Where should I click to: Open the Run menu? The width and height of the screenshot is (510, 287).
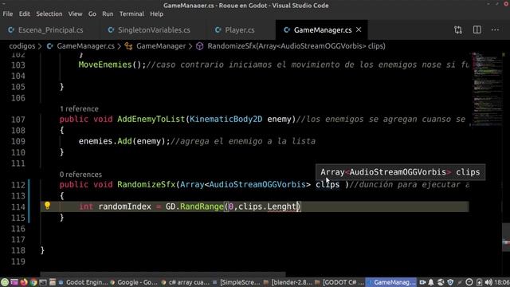pos(108,14)
